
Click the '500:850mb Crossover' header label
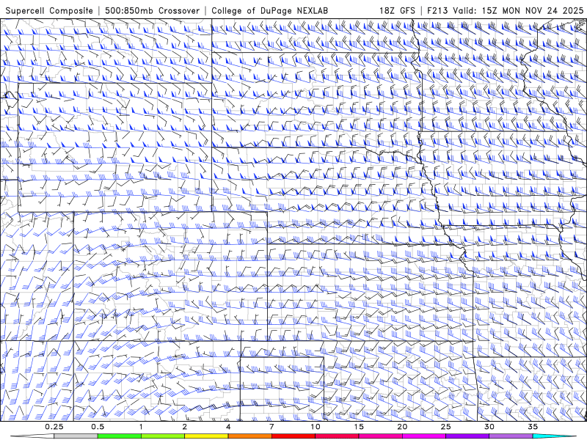click(x=153, y=10)
